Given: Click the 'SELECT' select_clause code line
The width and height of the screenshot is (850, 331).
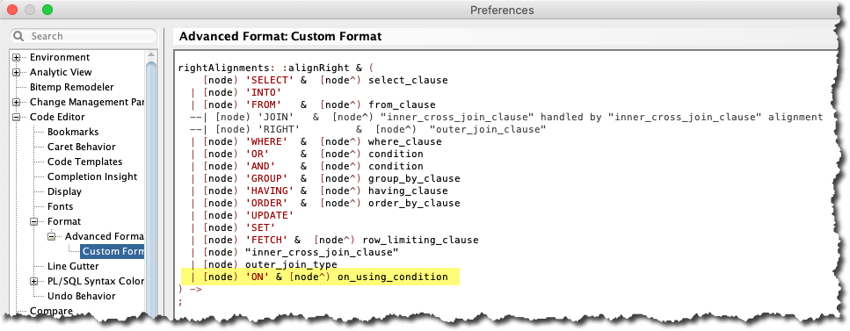Looking at the screenshot, I should pos(325,80).
